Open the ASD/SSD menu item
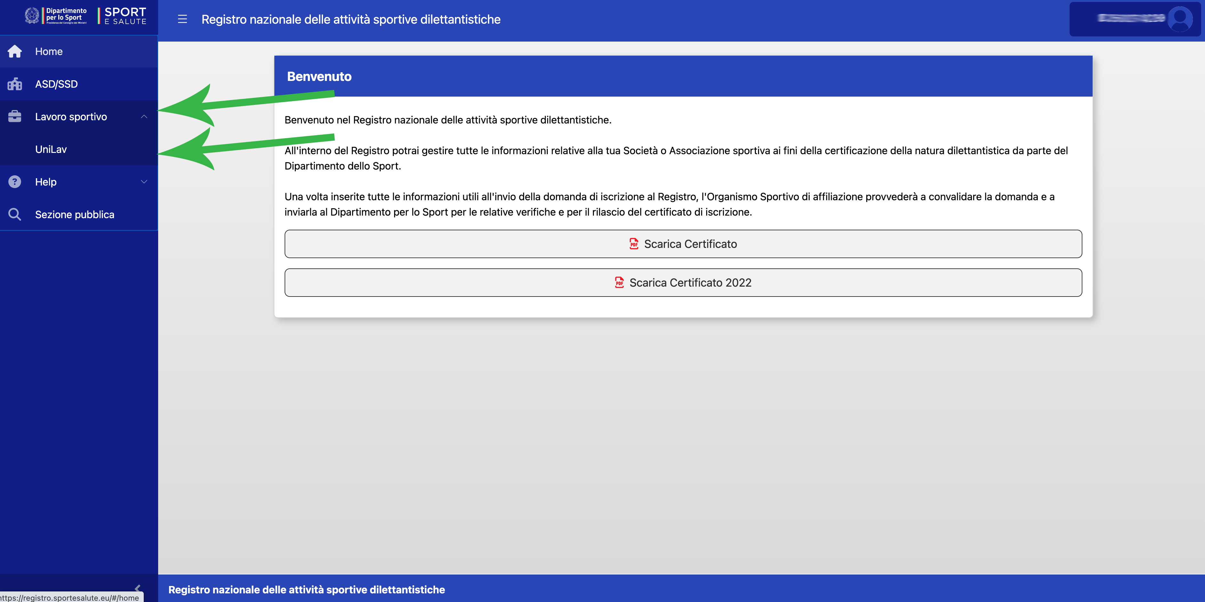 point(56,84)
